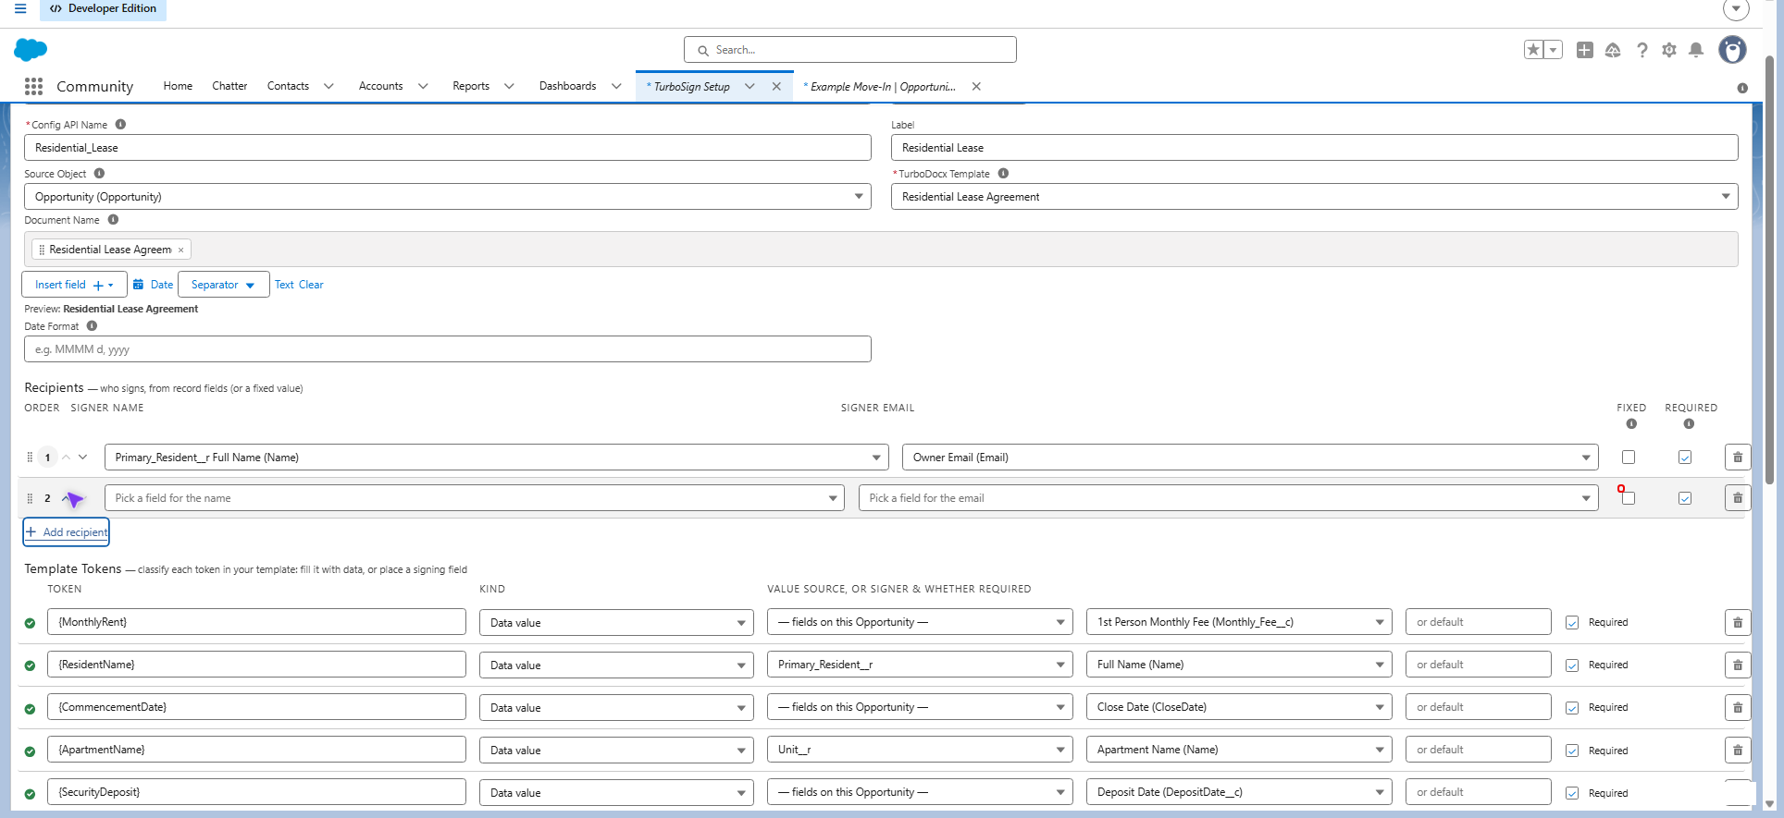Open the App Launcher grid icon
This screenshot has height=818, width=1784.
(x=34, y=86)
